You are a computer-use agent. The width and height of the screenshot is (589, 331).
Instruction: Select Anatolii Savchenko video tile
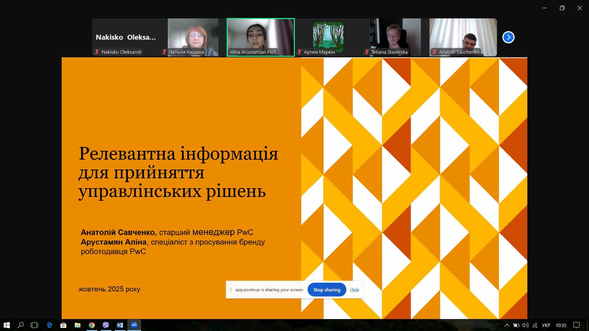coord(463,37)
